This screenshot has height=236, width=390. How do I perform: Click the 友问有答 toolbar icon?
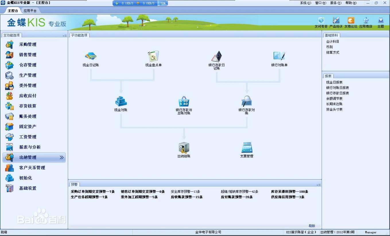[x=321, y=20]
